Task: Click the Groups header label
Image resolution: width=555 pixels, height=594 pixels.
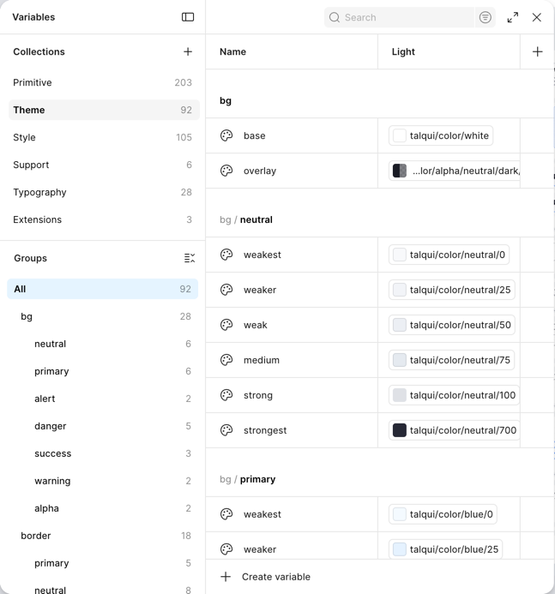Action: click(30, 258)
